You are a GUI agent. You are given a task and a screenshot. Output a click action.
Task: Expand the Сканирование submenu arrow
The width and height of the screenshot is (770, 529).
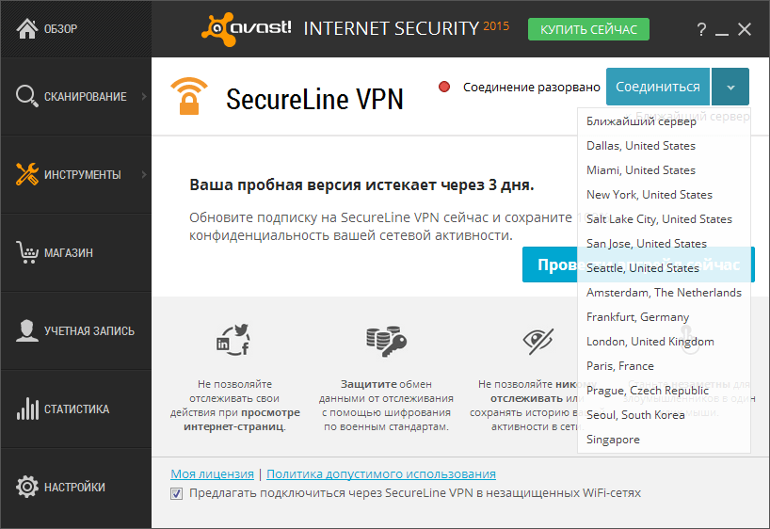pyautogui.click(x=144, y=96)
